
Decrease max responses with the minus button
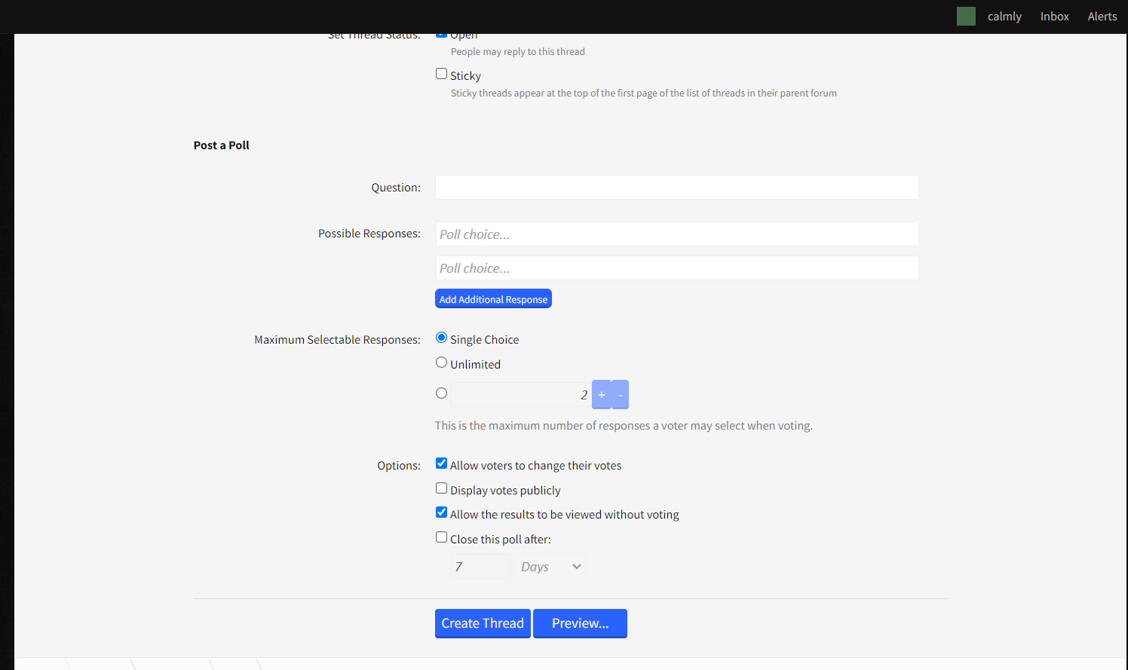pyautogui.click(x=621, y=394)
